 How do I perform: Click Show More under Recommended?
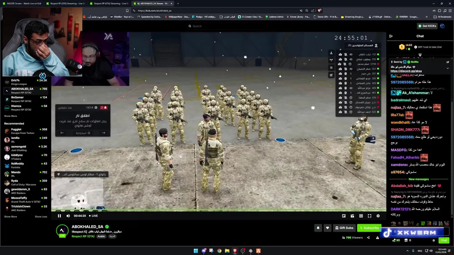point(10,217)
